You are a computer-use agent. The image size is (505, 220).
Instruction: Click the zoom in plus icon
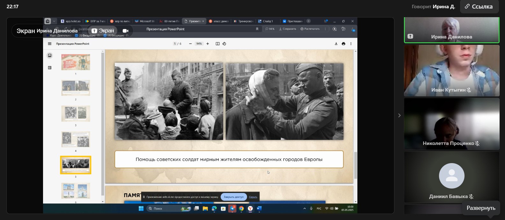(x=208, y=44)
